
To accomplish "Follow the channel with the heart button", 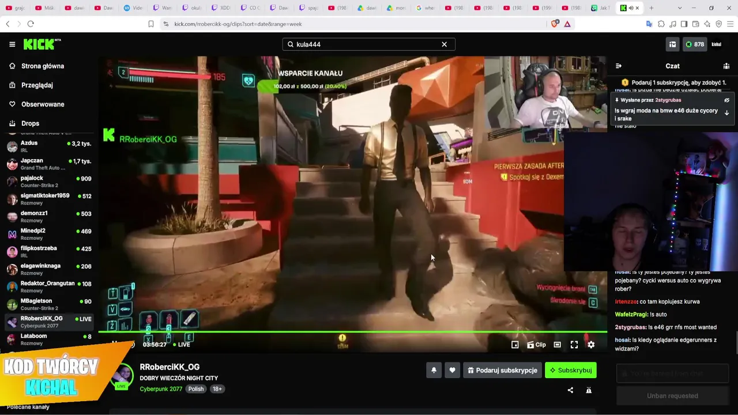I will coord(452,371).
